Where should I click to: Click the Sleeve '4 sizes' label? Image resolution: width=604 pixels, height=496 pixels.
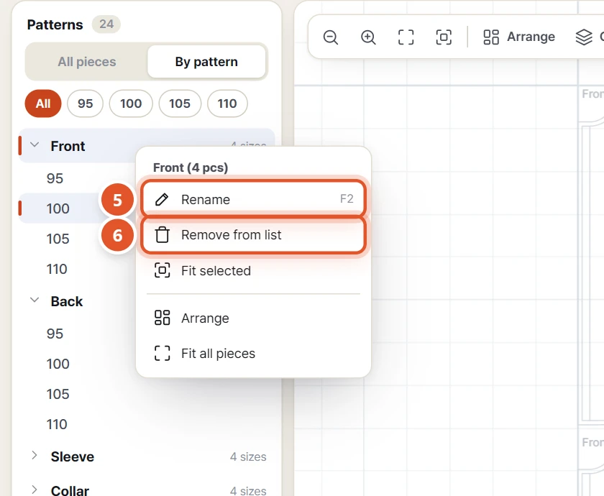(248, 456)
